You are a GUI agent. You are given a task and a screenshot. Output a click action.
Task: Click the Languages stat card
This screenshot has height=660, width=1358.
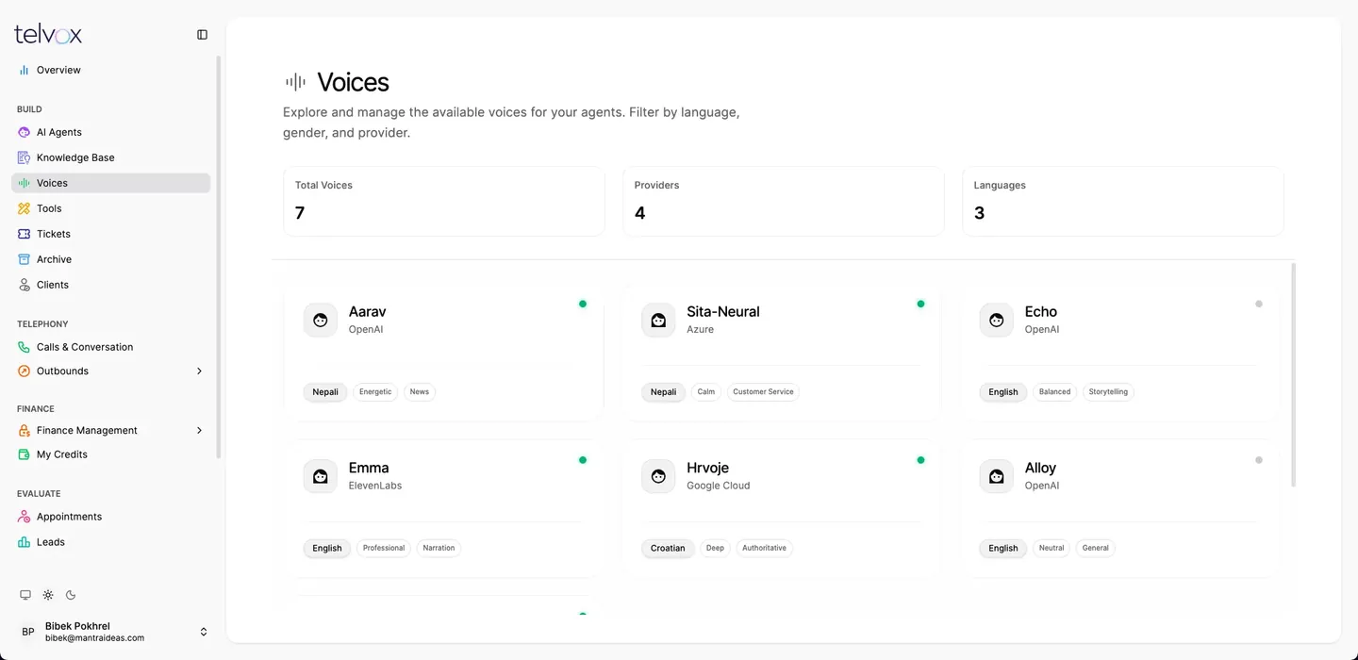pyautogui.click(x=1123, y=201)
